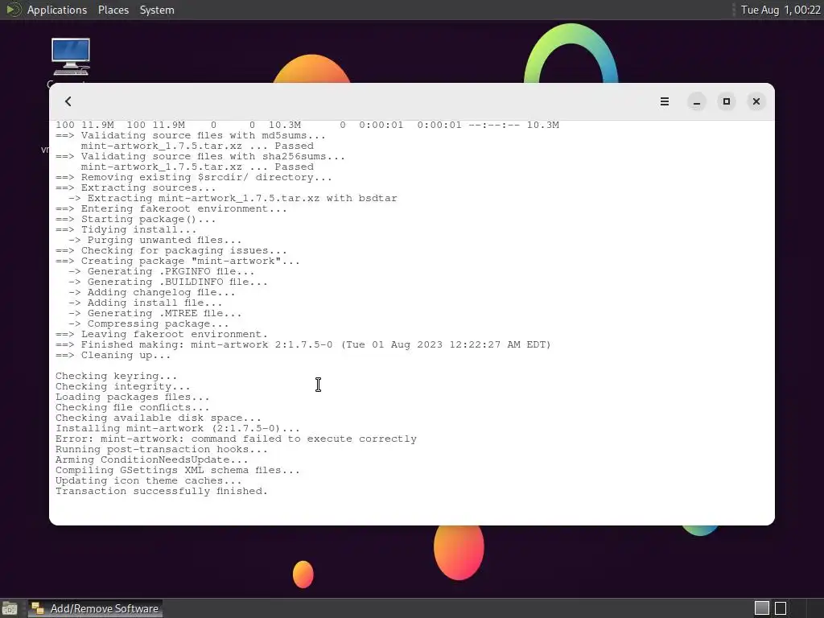Click the 'Extracting mint-artwork_1.7.5.tar.xz with bsdtar' line

tap(233, 198)
